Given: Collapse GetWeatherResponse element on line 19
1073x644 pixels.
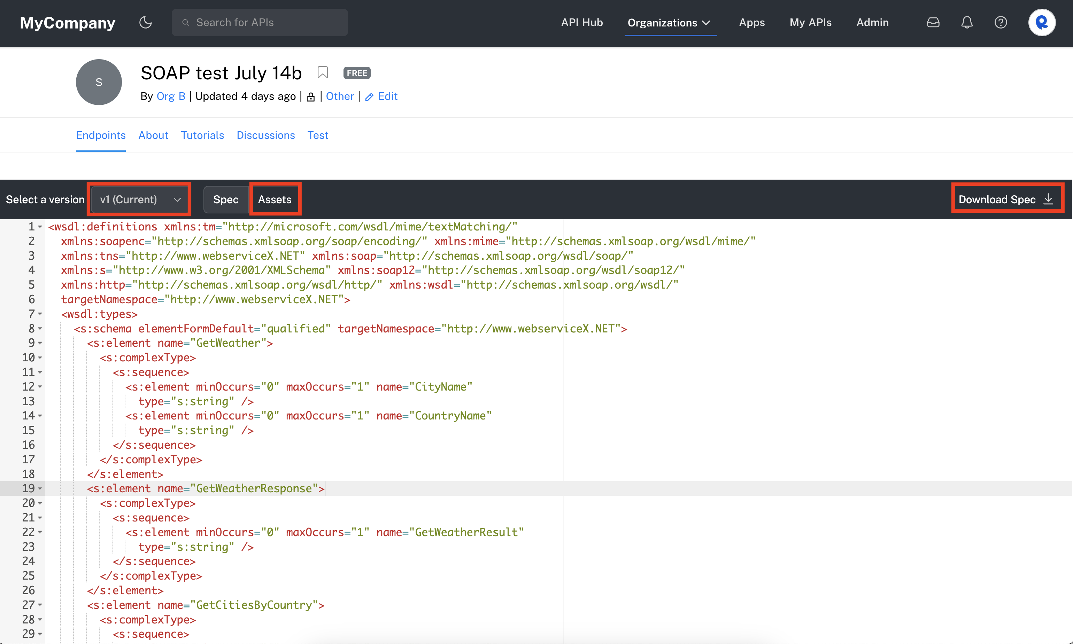Looking at the screenshot, I should coord(40,489).
